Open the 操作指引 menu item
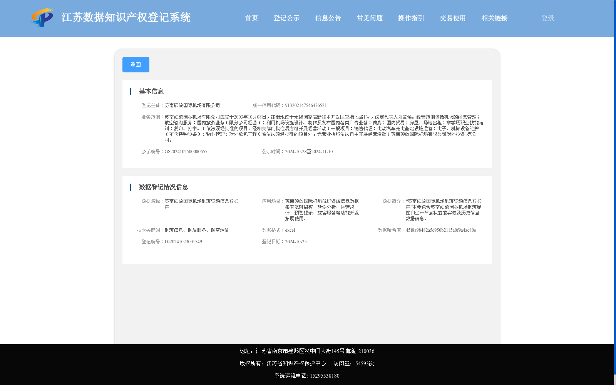Image resolution: width=616 pixels, height=385 pixels. (411, 18)
